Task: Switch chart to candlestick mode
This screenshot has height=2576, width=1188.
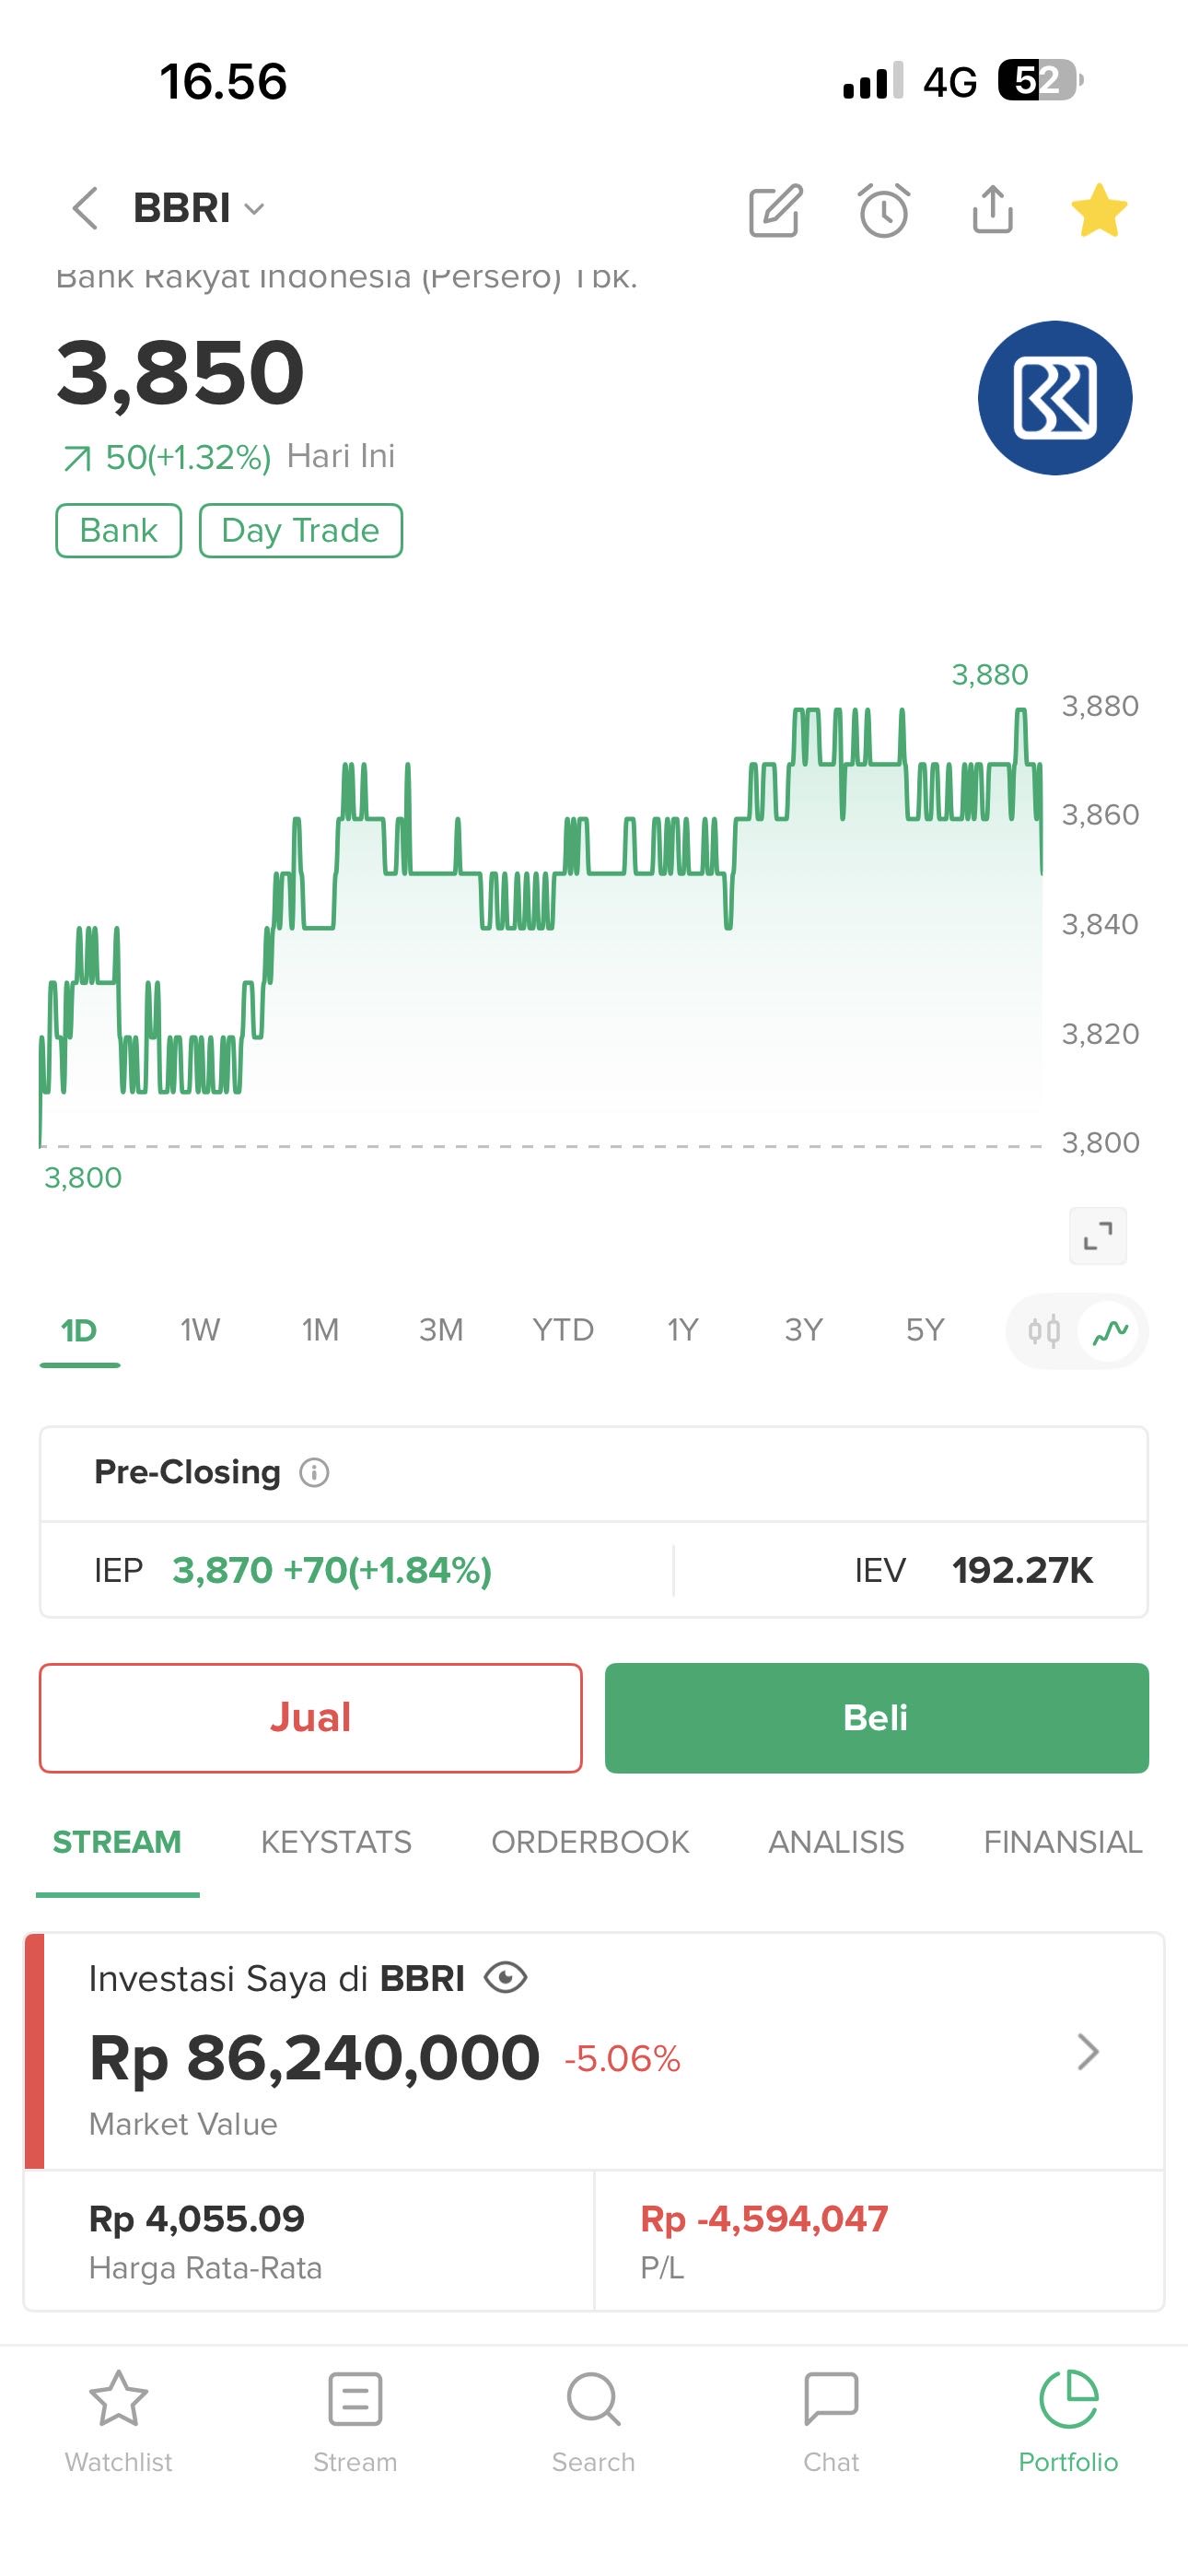Action: 1044,1331
